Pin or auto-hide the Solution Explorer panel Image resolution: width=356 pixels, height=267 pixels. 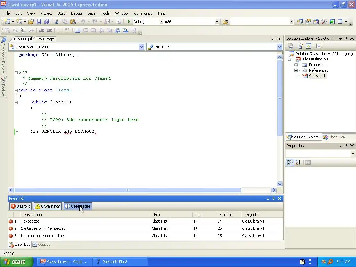pos(346,38)
